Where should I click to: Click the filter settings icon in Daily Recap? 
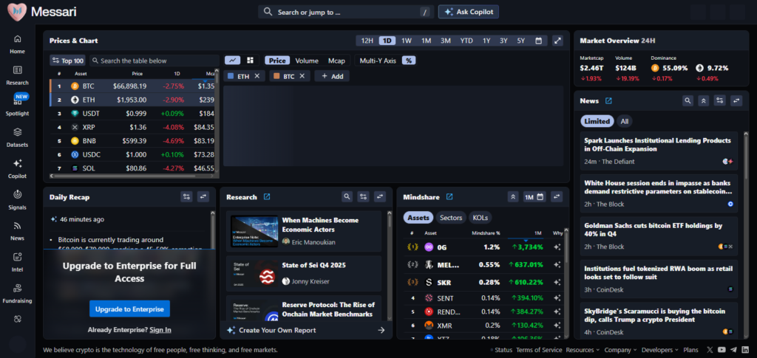click(x=187, y=197)
